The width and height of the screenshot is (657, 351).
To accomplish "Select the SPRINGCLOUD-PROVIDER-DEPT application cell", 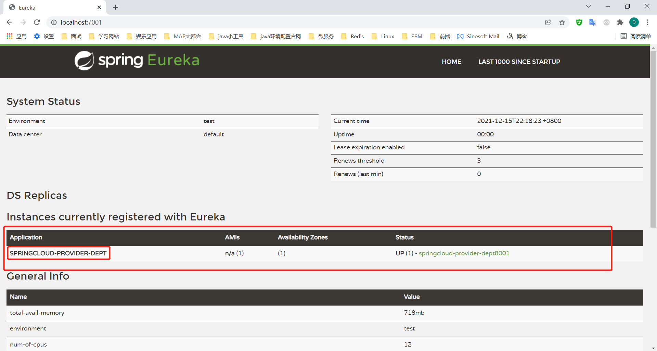I will [x=58, y=253].
